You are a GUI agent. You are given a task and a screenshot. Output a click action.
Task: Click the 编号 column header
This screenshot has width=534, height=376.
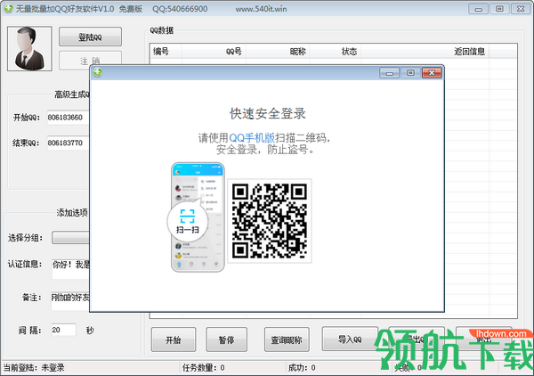coord(166,52)
